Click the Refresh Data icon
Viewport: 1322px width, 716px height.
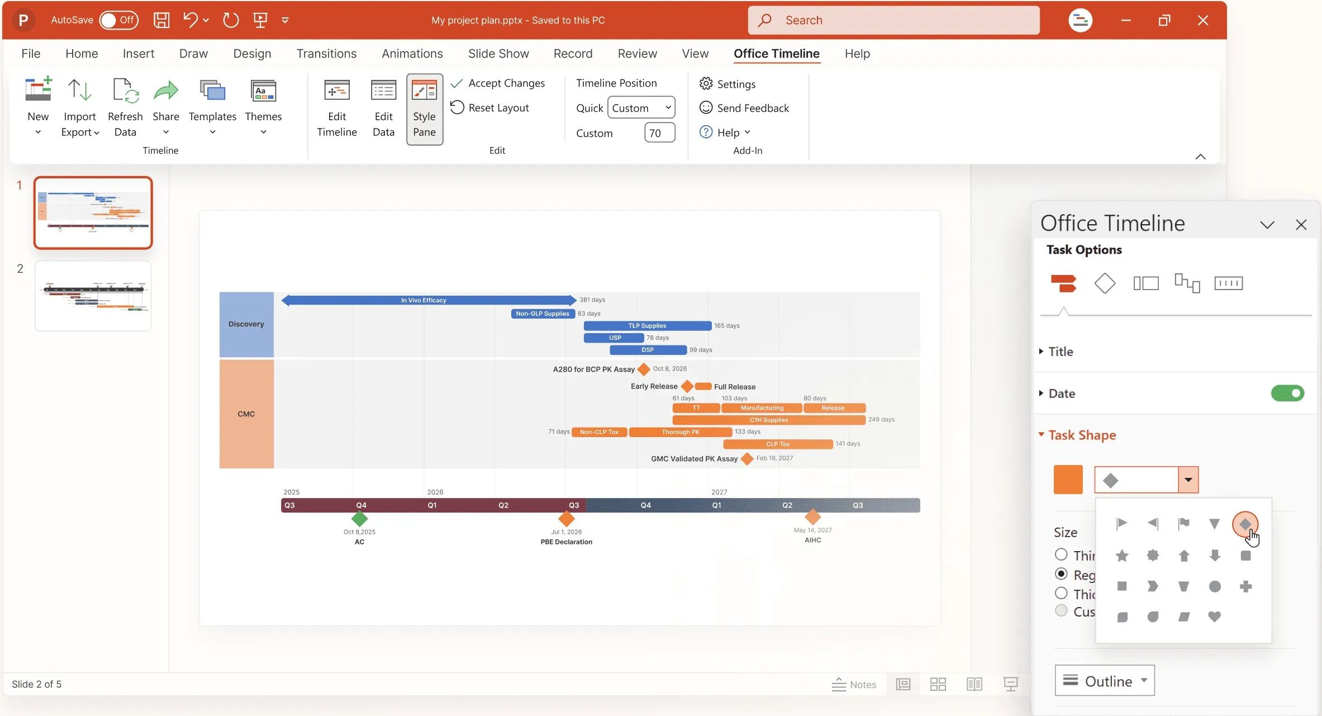[125, 89]
